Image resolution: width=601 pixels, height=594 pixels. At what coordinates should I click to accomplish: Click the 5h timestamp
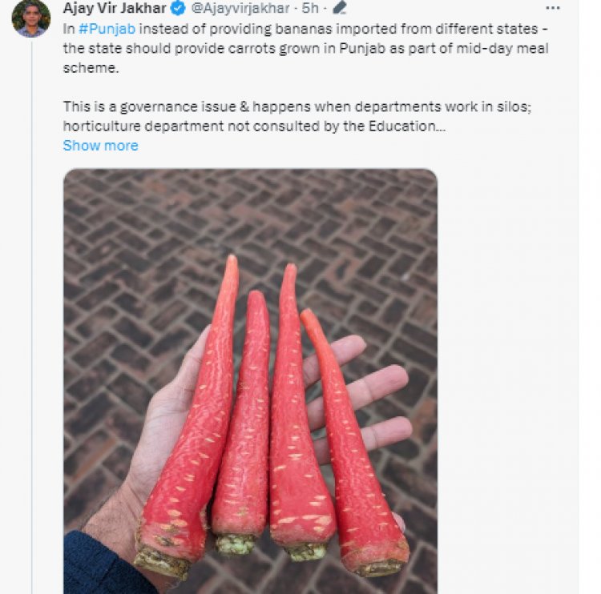[310, 8]
